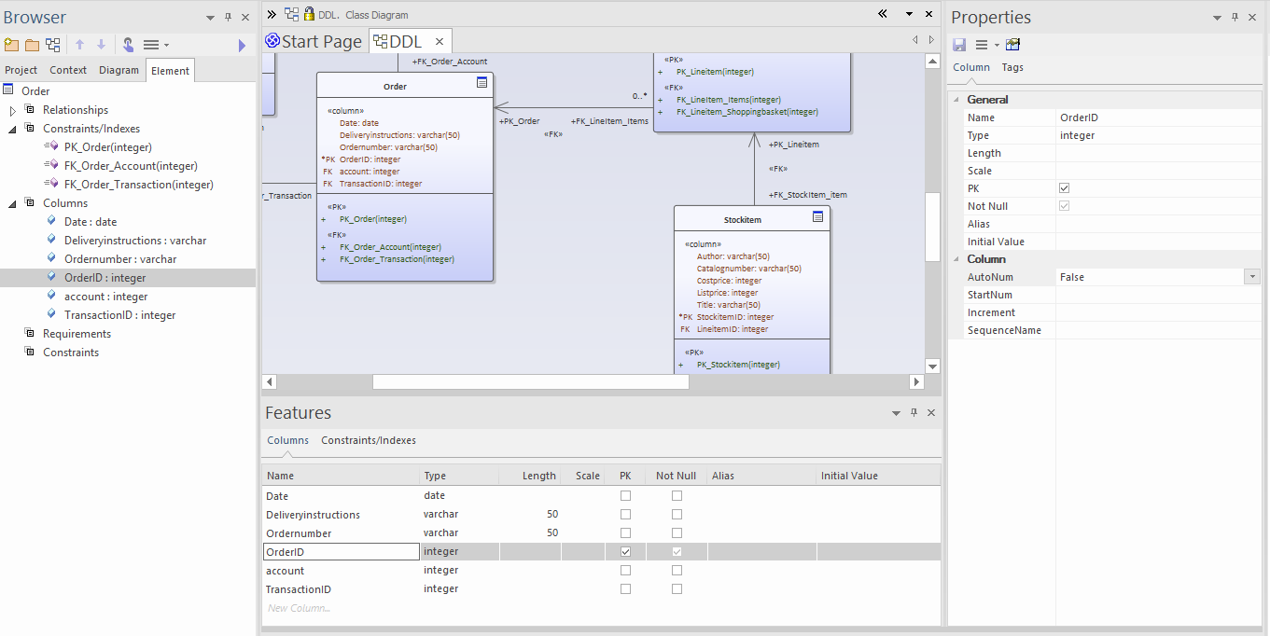Click the pointing hand icon in Browser toolbar
1270x636 pixels.
point(128,45)
